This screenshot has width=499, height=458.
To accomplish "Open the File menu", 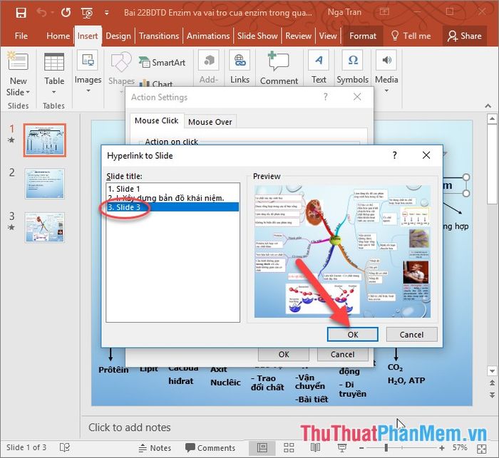I will [21, 36].
